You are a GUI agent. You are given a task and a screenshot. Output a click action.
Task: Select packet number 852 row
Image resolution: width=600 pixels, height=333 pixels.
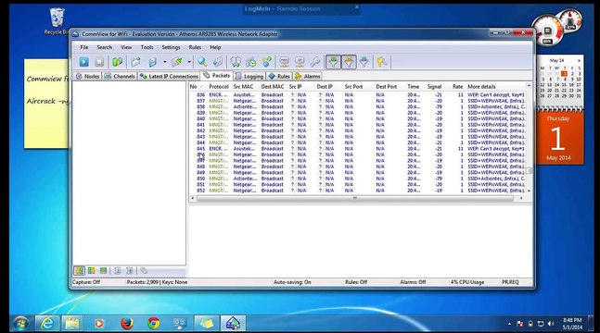click(357, 191)
